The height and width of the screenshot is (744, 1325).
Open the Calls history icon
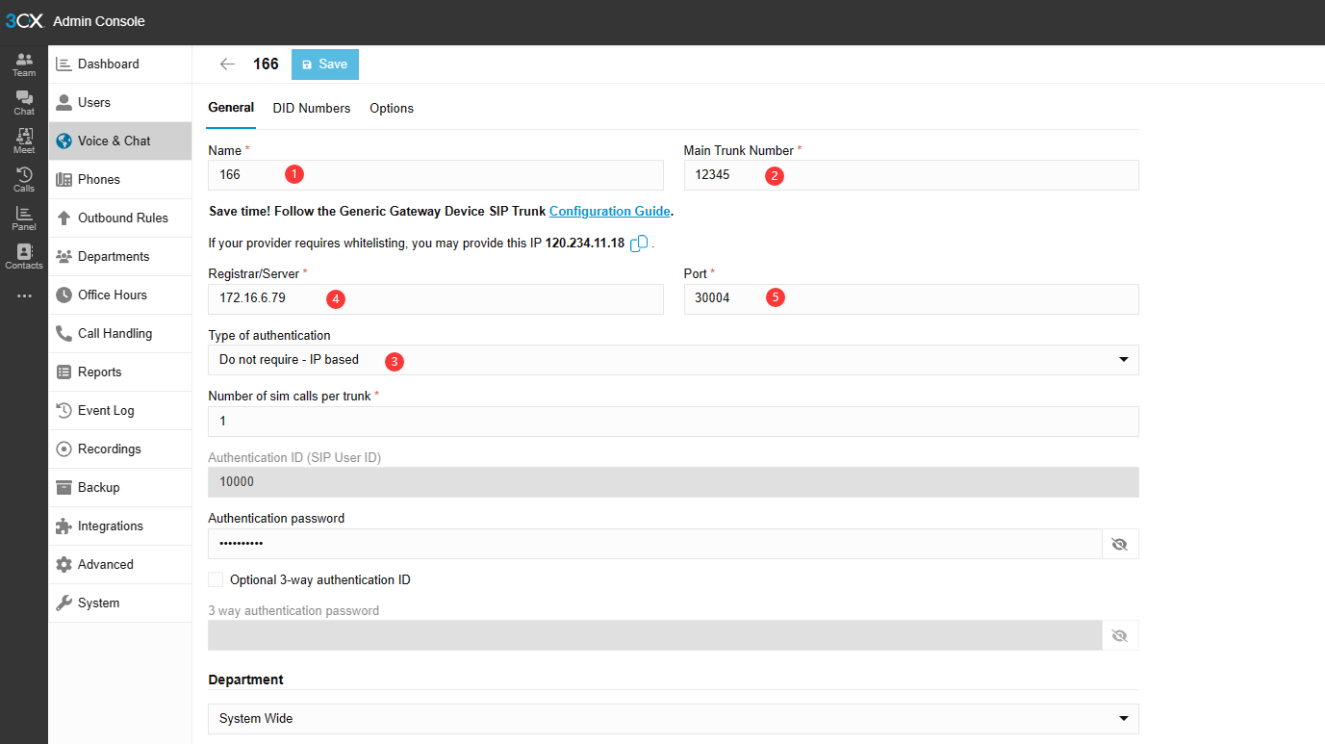(x=24, y=180)
